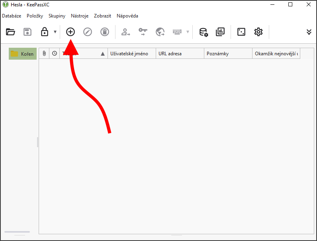This screenshot has width=317, height=241.
Task: Open the password generator dice icon
Action: coord(241,32)
